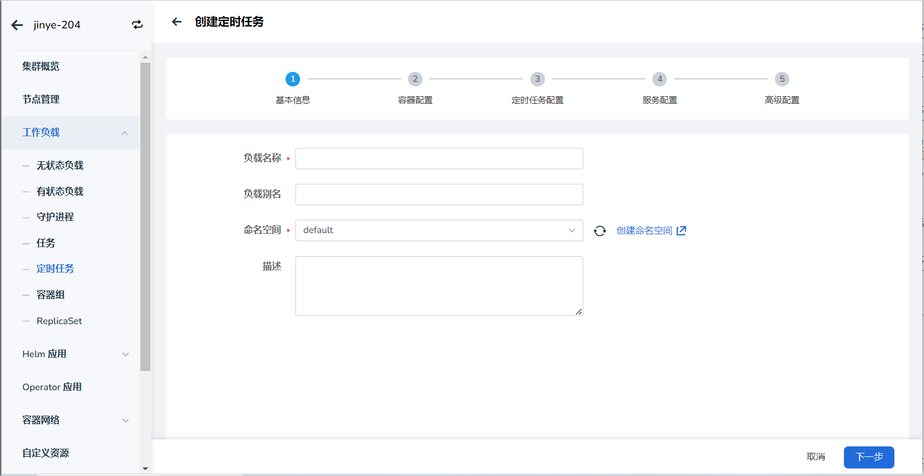Image resolution: width=924 pixels, height=476 pixels.
Task: Select step 2 circle 容器配置
Action: point(415,79)
